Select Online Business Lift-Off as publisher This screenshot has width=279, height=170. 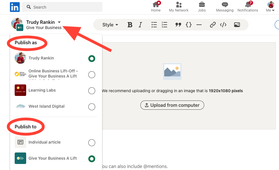(x=92, y=75)
